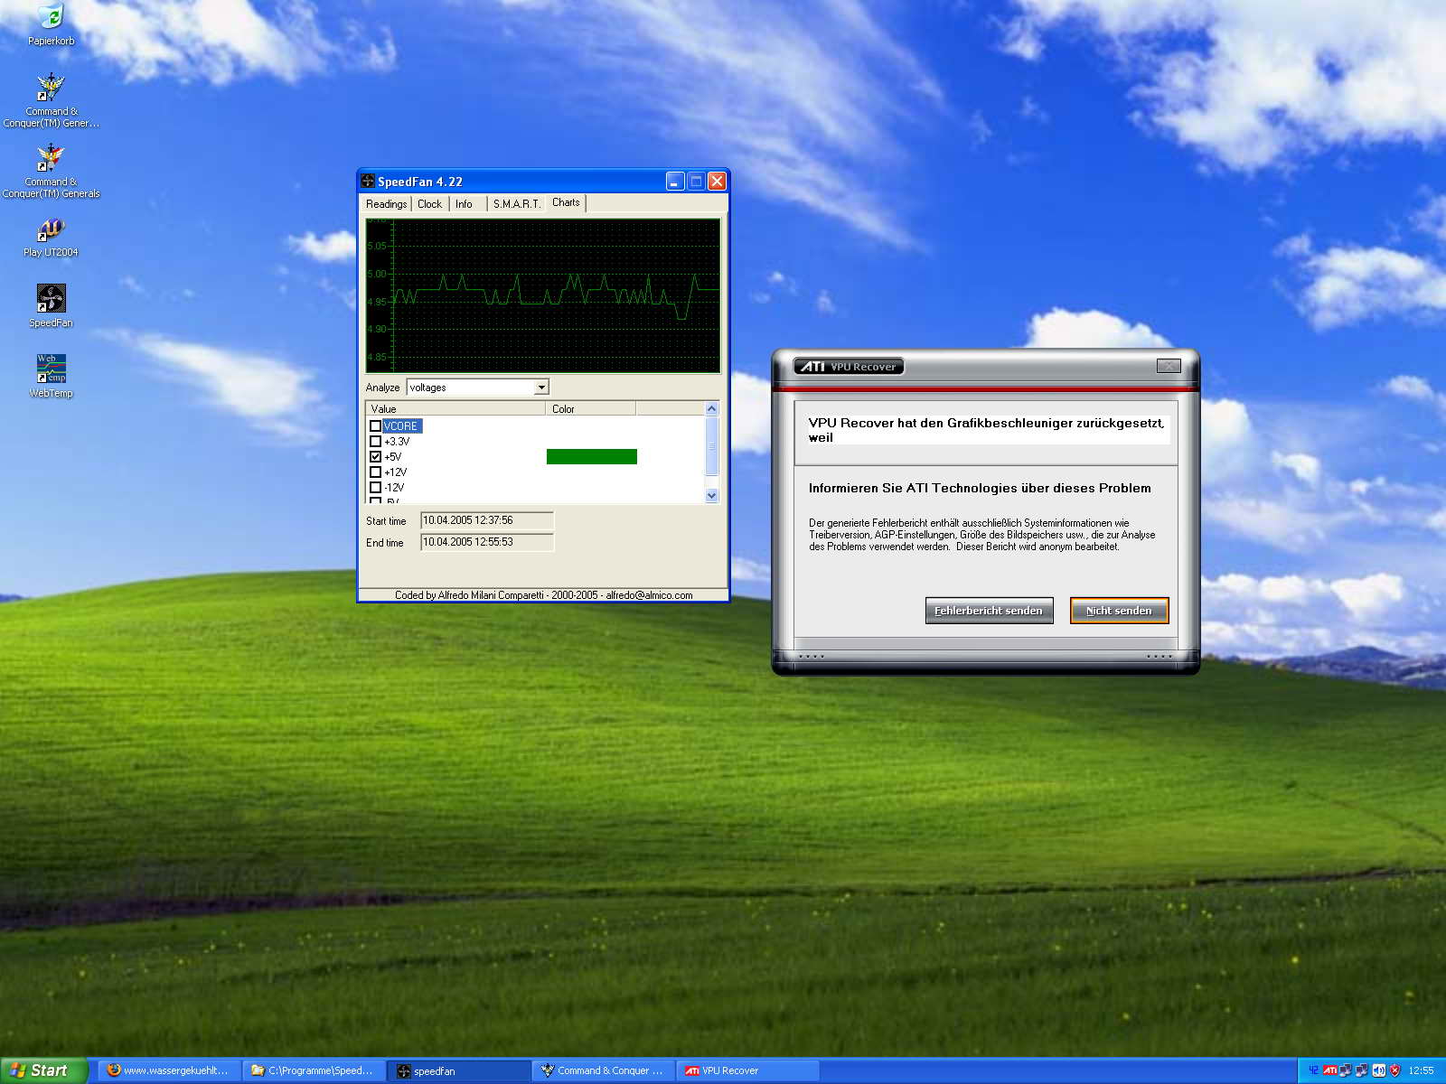Switch to speedfan taskbar button
The image size is (1446, 1084).
[x=459, y=1070]
